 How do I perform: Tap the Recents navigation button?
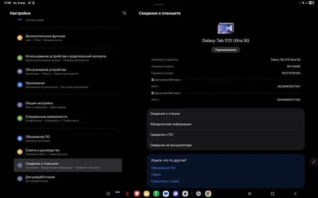(x=250, y=194)
